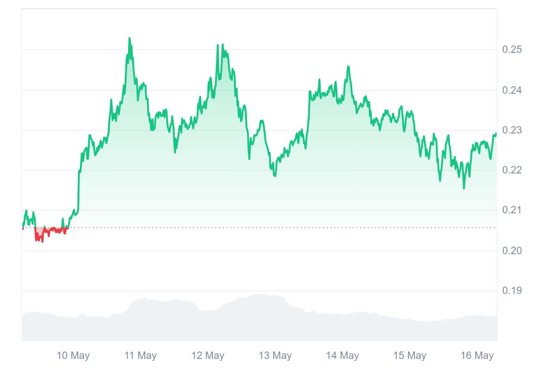The image size is (557, 371).
Task: Click the 0.19 price axis label
Action: tap(512, 291)
